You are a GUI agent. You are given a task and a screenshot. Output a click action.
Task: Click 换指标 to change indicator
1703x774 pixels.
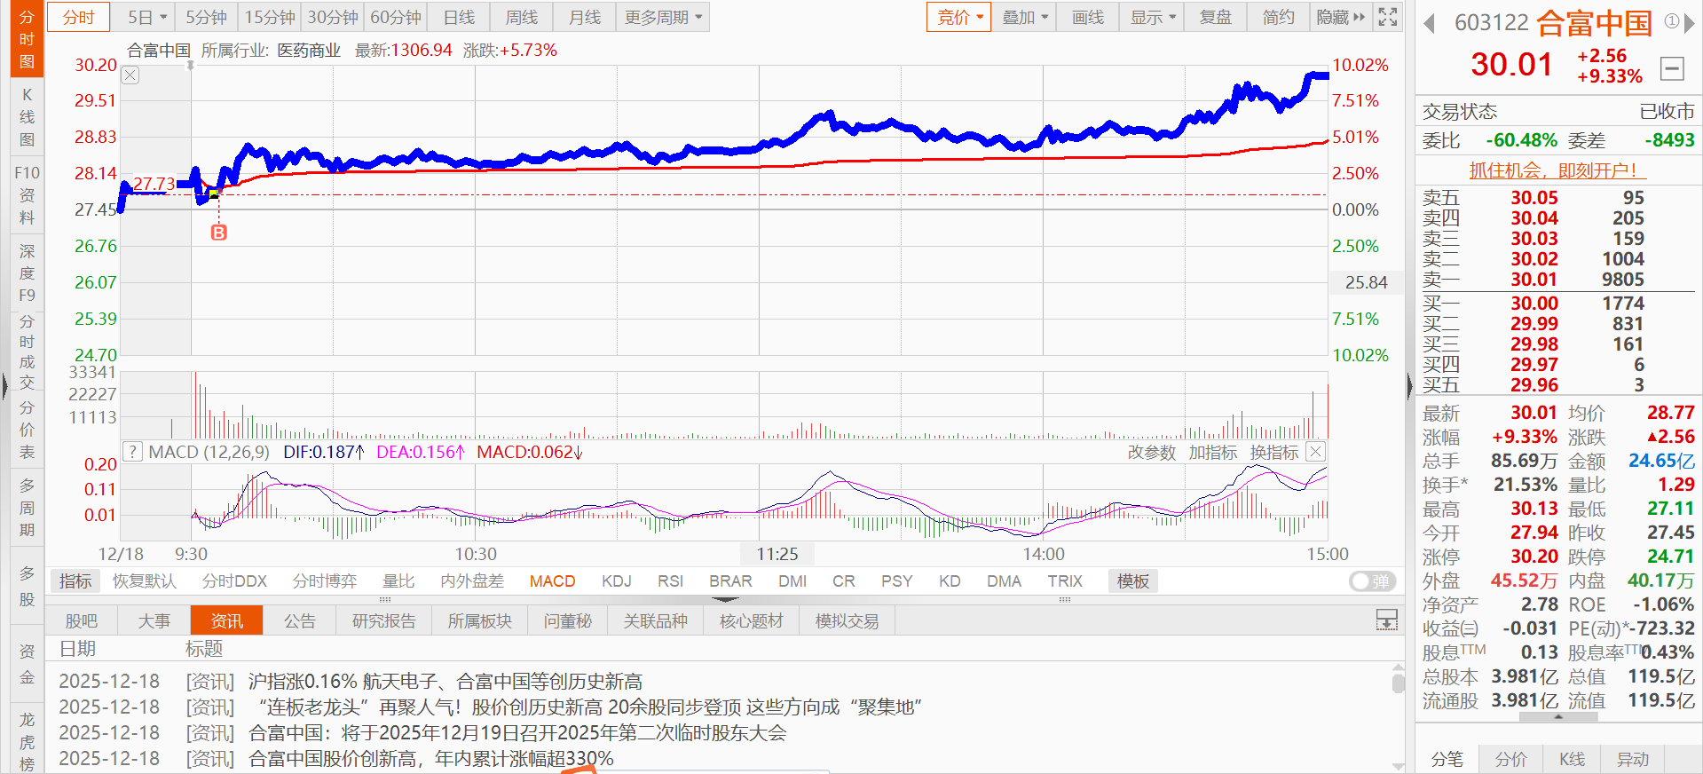[1274, 452]
